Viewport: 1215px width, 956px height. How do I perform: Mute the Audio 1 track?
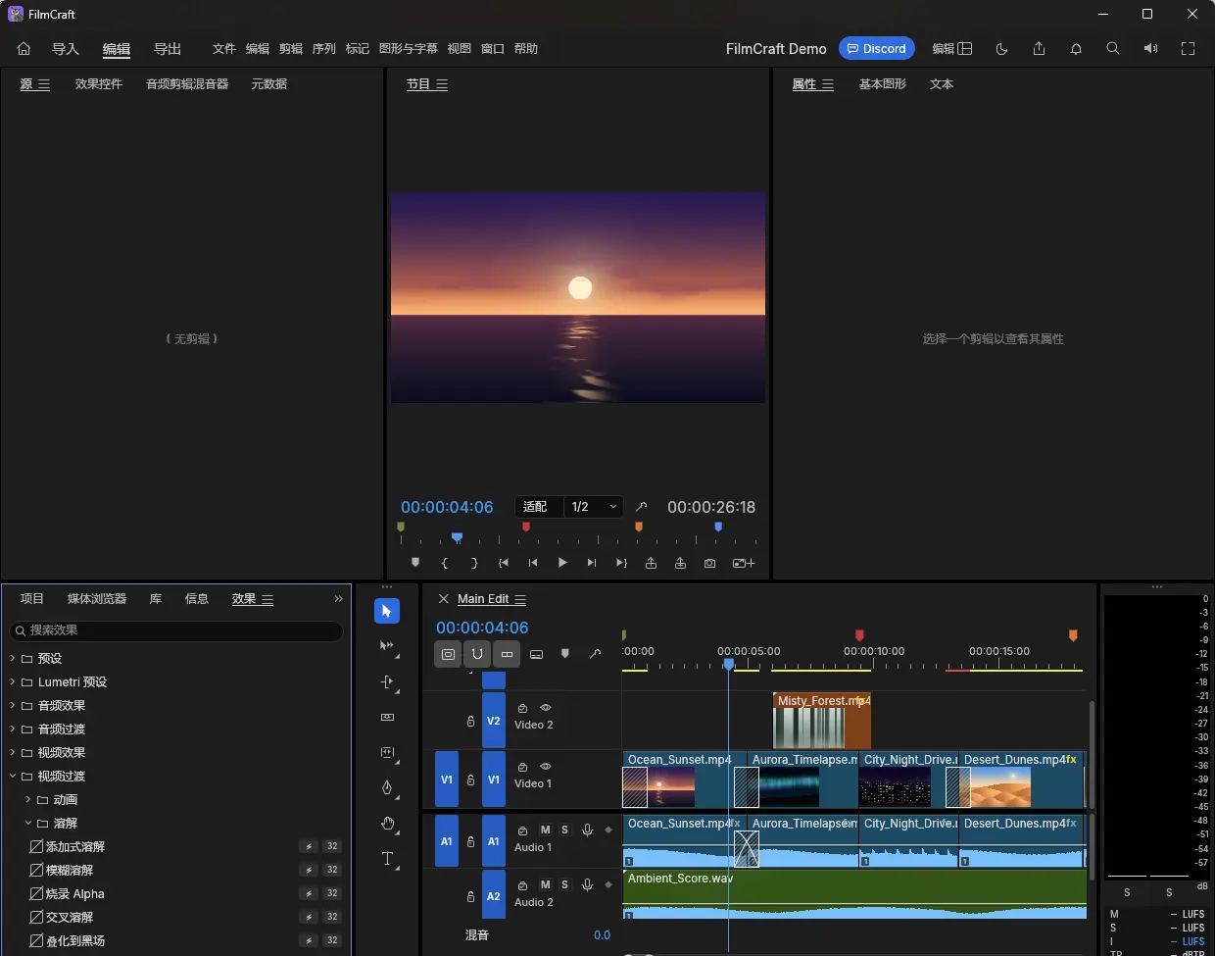pos(546,830)
